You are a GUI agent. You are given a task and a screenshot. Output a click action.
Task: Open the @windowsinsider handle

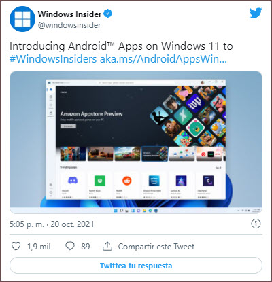point(69,25)
